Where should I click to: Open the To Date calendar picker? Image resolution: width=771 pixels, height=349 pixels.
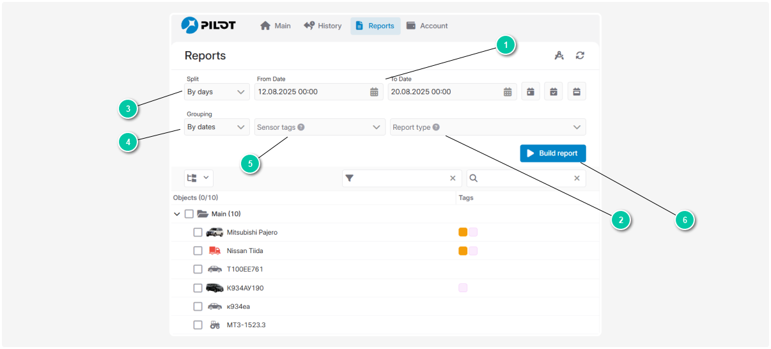click(507, 92)
